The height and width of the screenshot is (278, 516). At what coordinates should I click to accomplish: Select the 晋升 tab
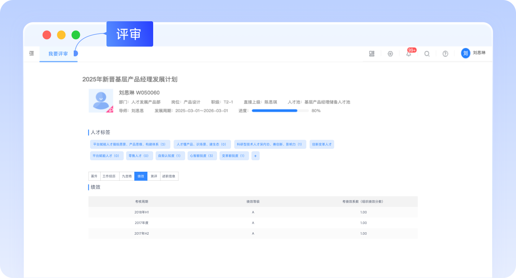(x=94, y=176)
